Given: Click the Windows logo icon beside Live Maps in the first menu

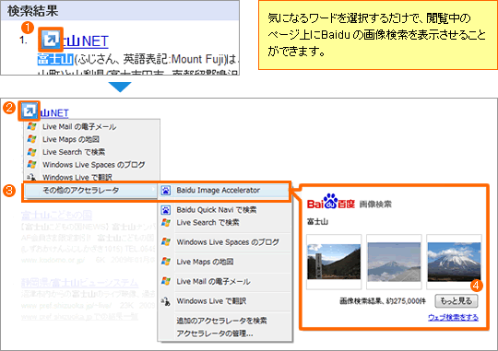Looking at the screenshot, I should (x=31, y=139).
